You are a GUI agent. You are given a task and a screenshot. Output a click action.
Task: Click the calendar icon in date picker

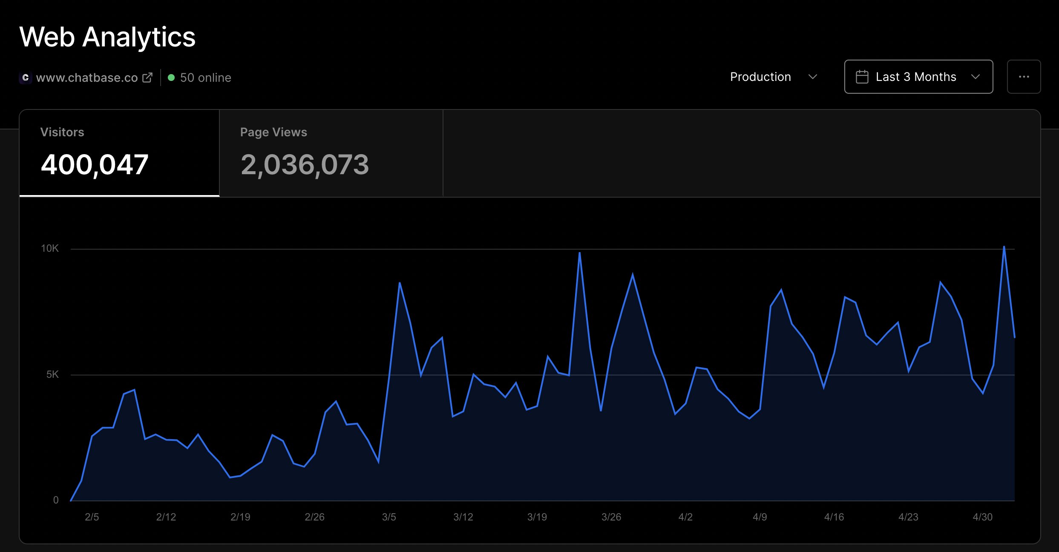pyautogui.click(x=862, y=77)
